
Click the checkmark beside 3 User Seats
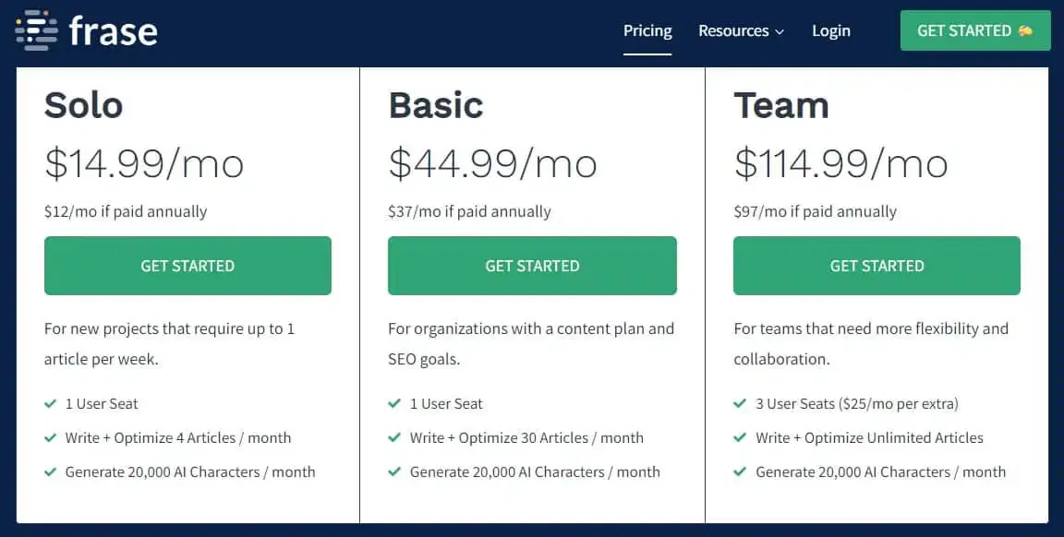(x=740, y=403)
